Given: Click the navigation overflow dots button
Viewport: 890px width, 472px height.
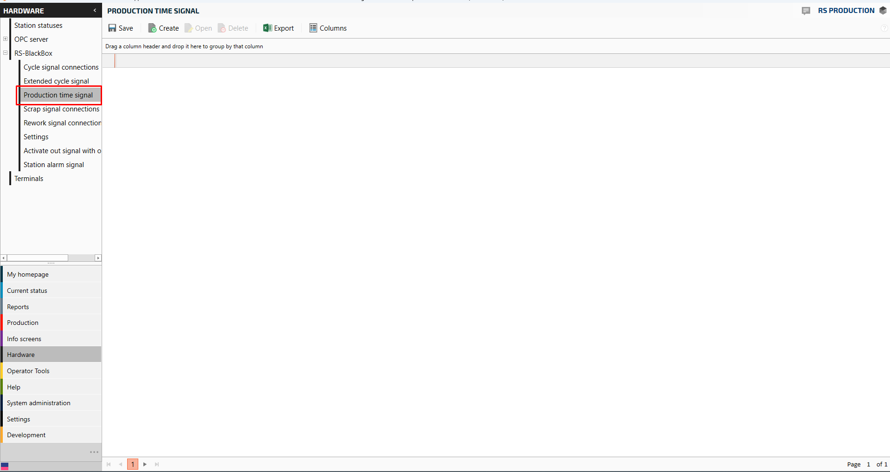Looking at the screenshot, I should click(x=94, y=452).
